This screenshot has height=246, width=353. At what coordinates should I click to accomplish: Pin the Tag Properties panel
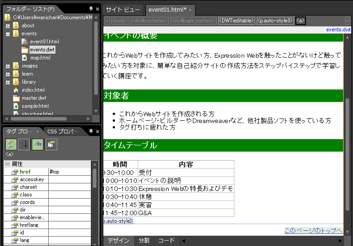[91, 131]
